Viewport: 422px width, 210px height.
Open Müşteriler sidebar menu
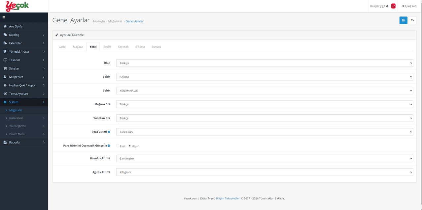pos(24,77)
